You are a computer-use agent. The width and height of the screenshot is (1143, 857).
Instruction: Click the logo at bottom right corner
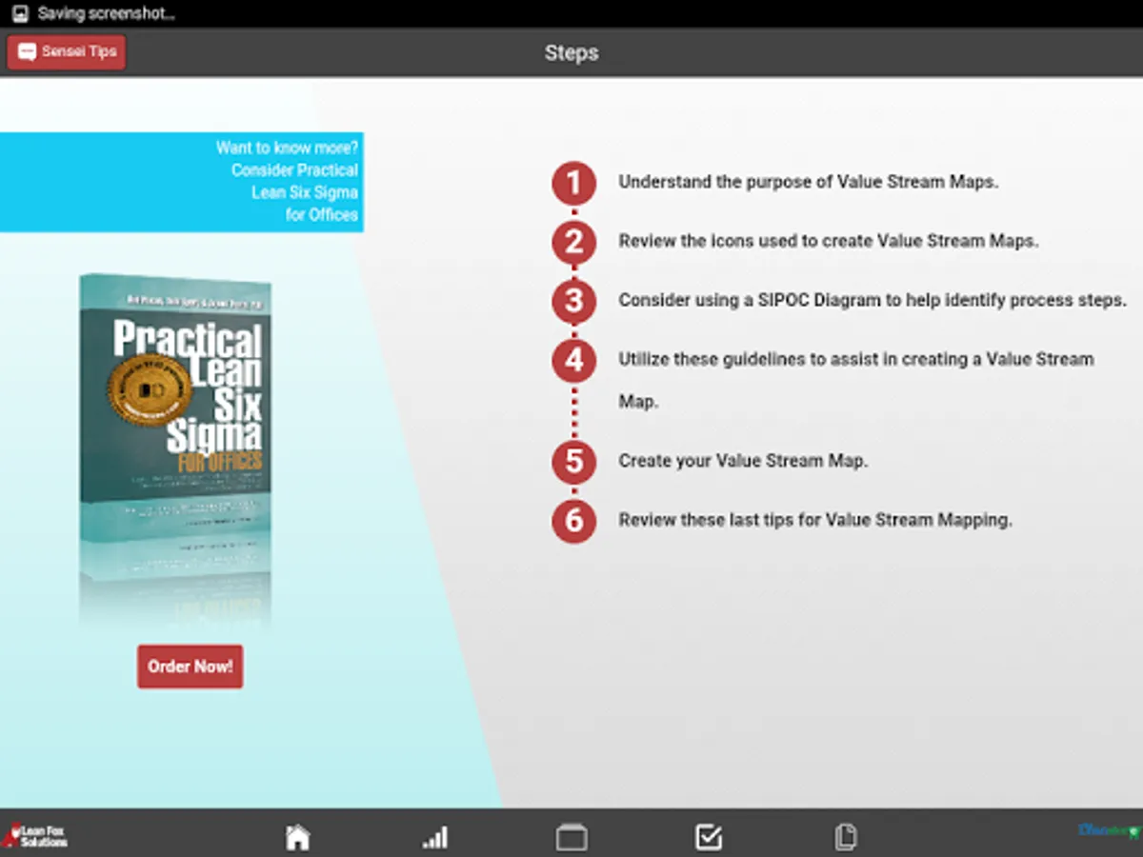click(x=1109, y=831)
